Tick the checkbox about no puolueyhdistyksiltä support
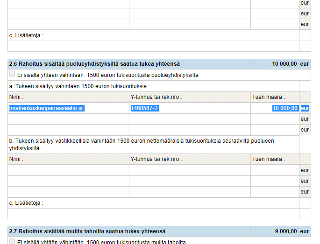This screenshot has height=244, width=320. pyautogui.click(x=12, y=75)
